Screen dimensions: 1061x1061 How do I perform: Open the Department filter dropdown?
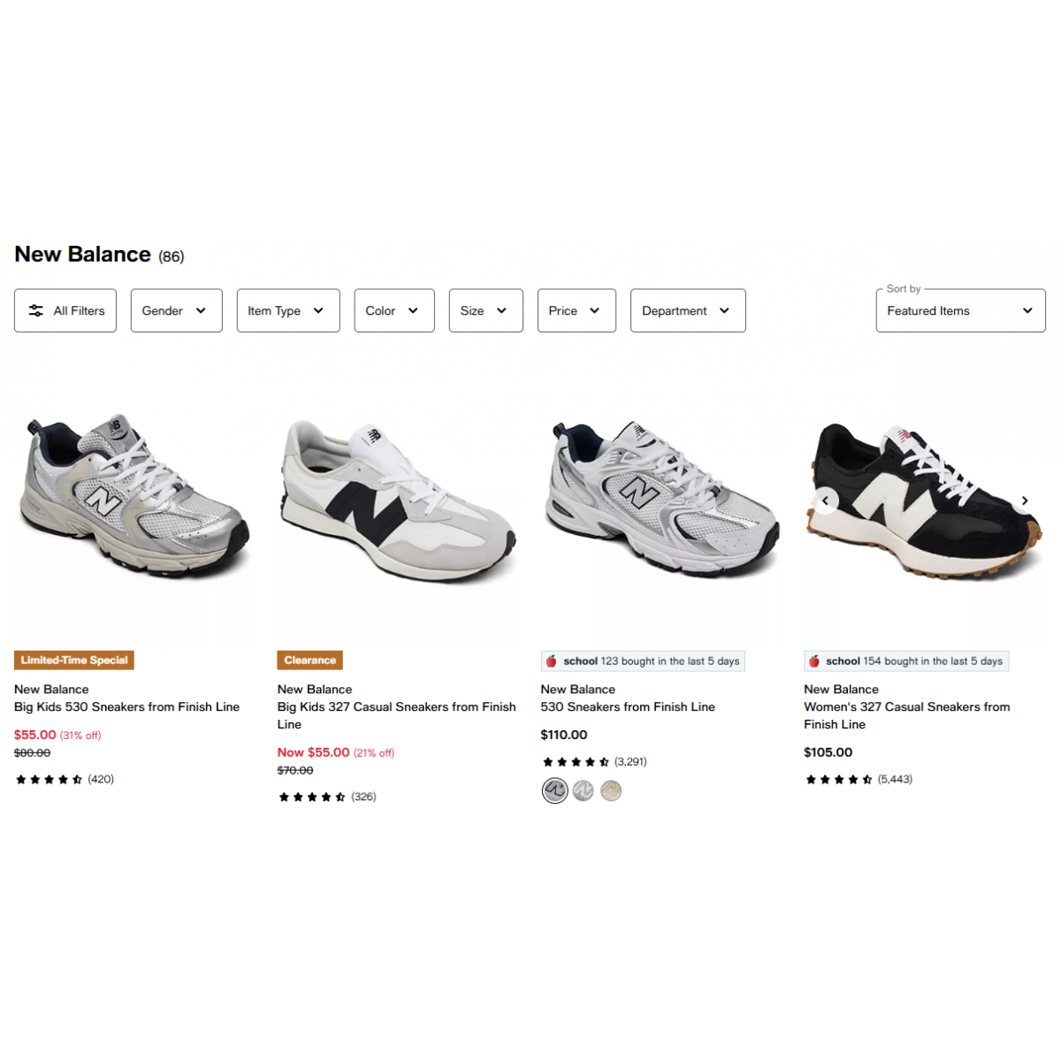point(688,310)
